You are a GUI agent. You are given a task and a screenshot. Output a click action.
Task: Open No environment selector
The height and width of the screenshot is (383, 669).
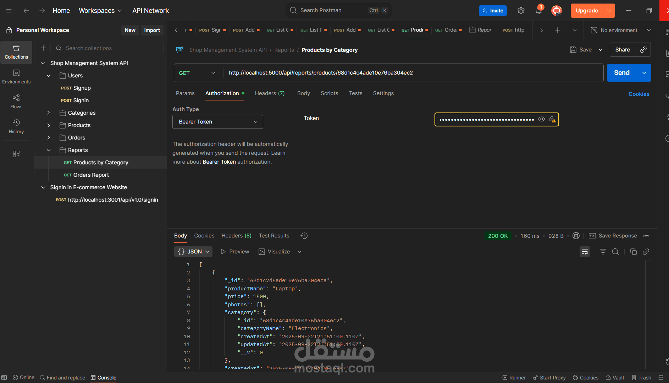pyautogui.click(x=621, y=30)
